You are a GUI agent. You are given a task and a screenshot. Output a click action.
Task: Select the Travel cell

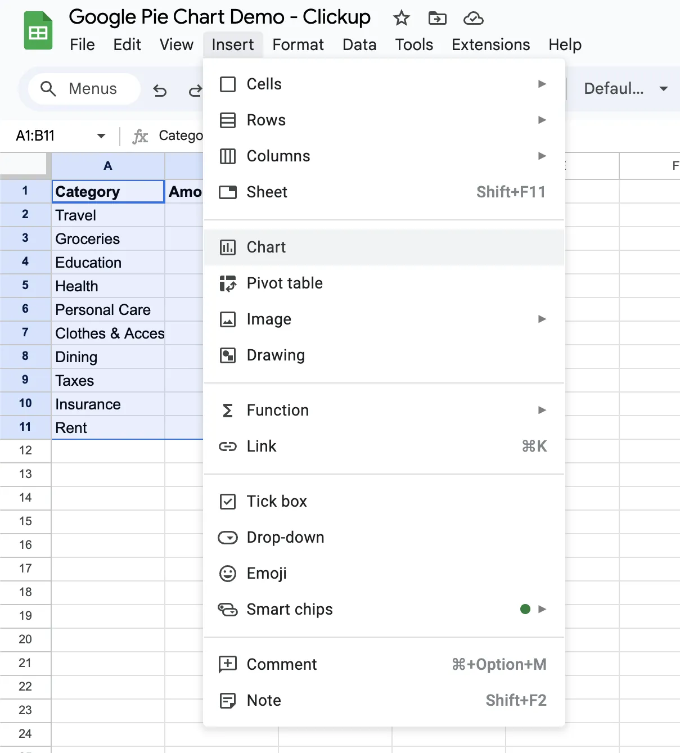tap(108, 215)
